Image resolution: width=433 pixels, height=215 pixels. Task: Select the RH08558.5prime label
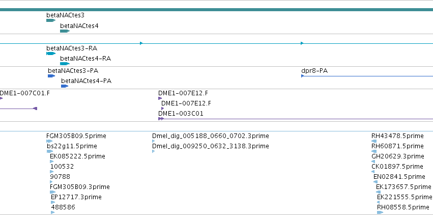click(403, 207)
